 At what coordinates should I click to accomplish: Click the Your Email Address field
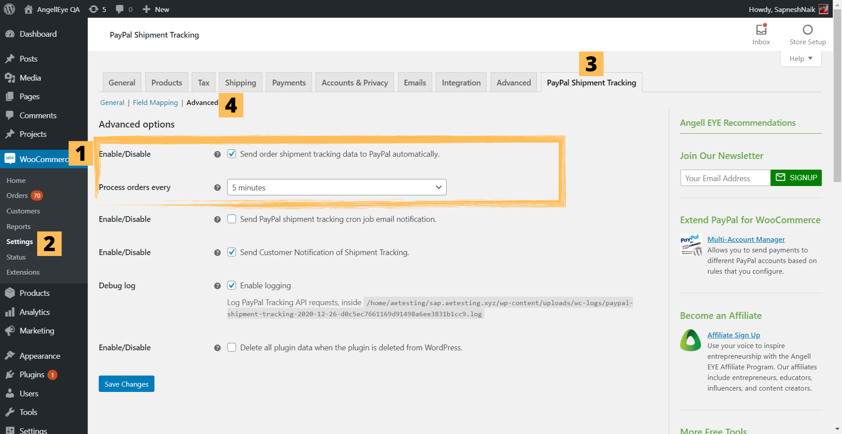click(x=726, y=178)
